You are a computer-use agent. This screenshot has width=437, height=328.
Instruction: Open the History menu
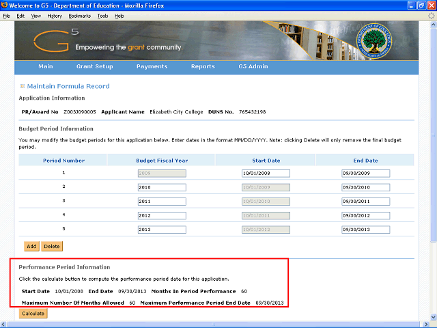pos(55,15)
